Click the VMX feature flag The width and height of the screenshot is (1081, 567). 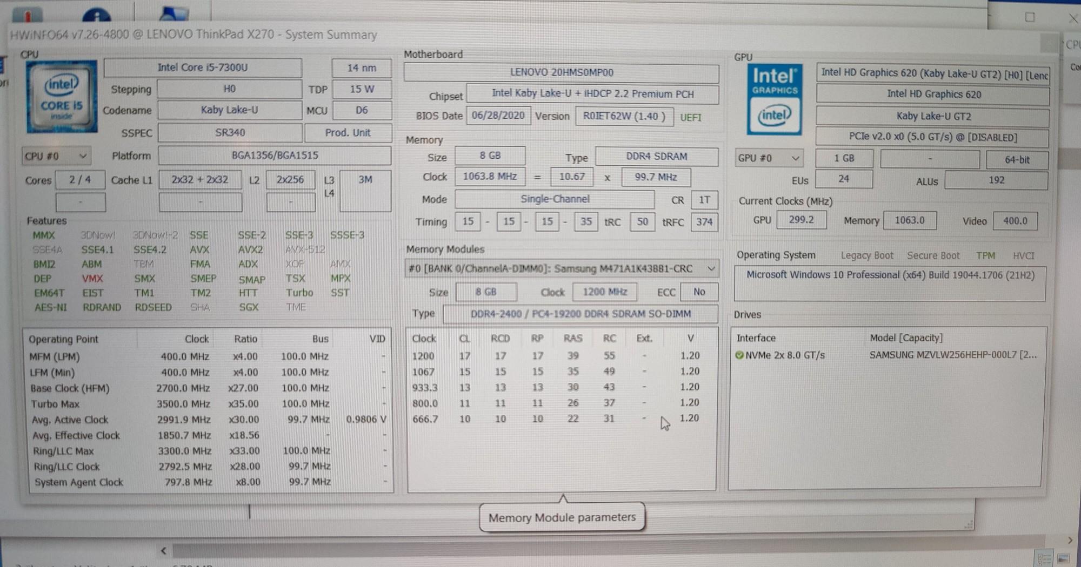[92, 279]
